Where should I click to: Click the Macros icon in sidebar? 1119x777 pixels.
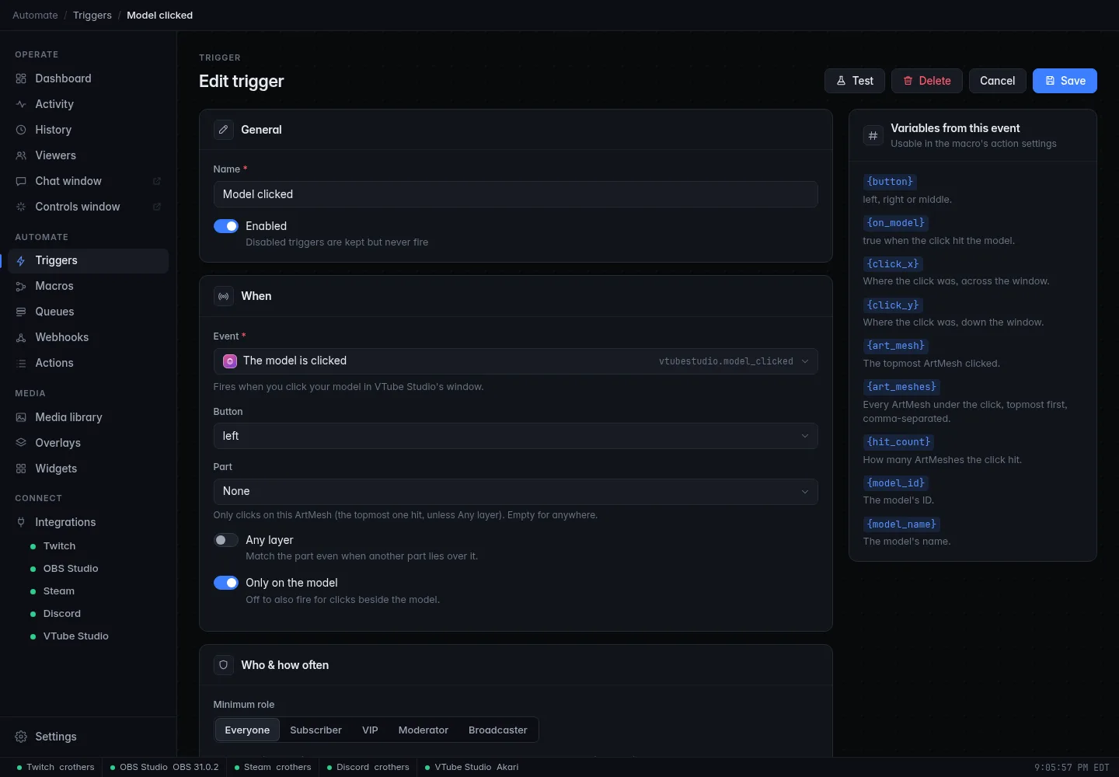tap(21, 286)
